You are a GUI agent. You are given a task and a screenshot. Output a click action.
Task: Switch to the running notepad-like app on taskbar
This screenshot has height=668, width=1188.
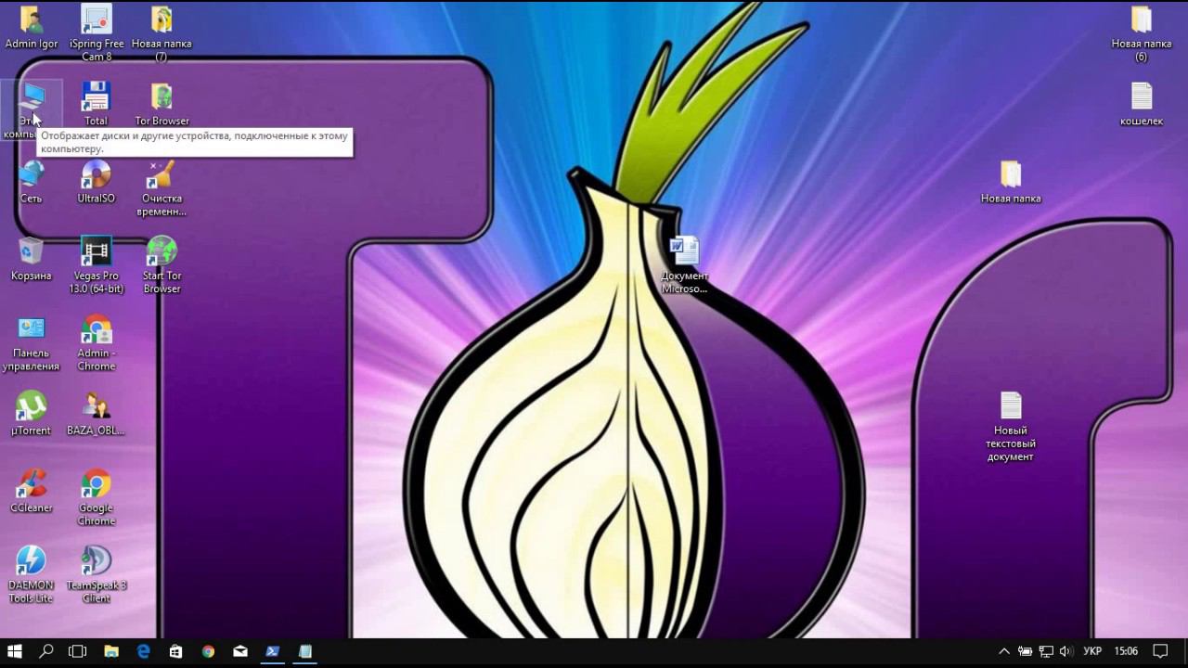[304, 651]
